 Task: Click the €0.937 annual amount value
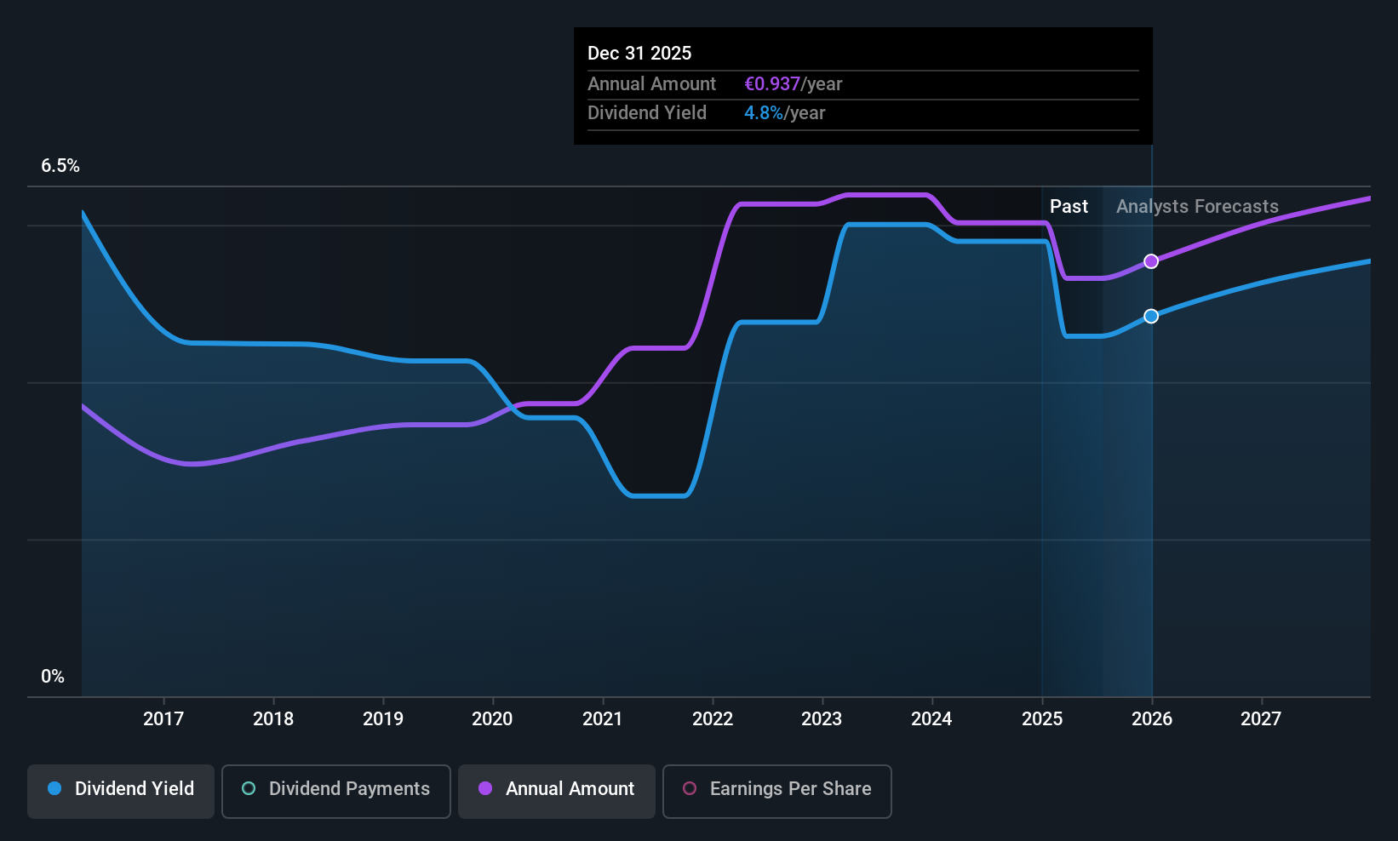click(772, 84)
